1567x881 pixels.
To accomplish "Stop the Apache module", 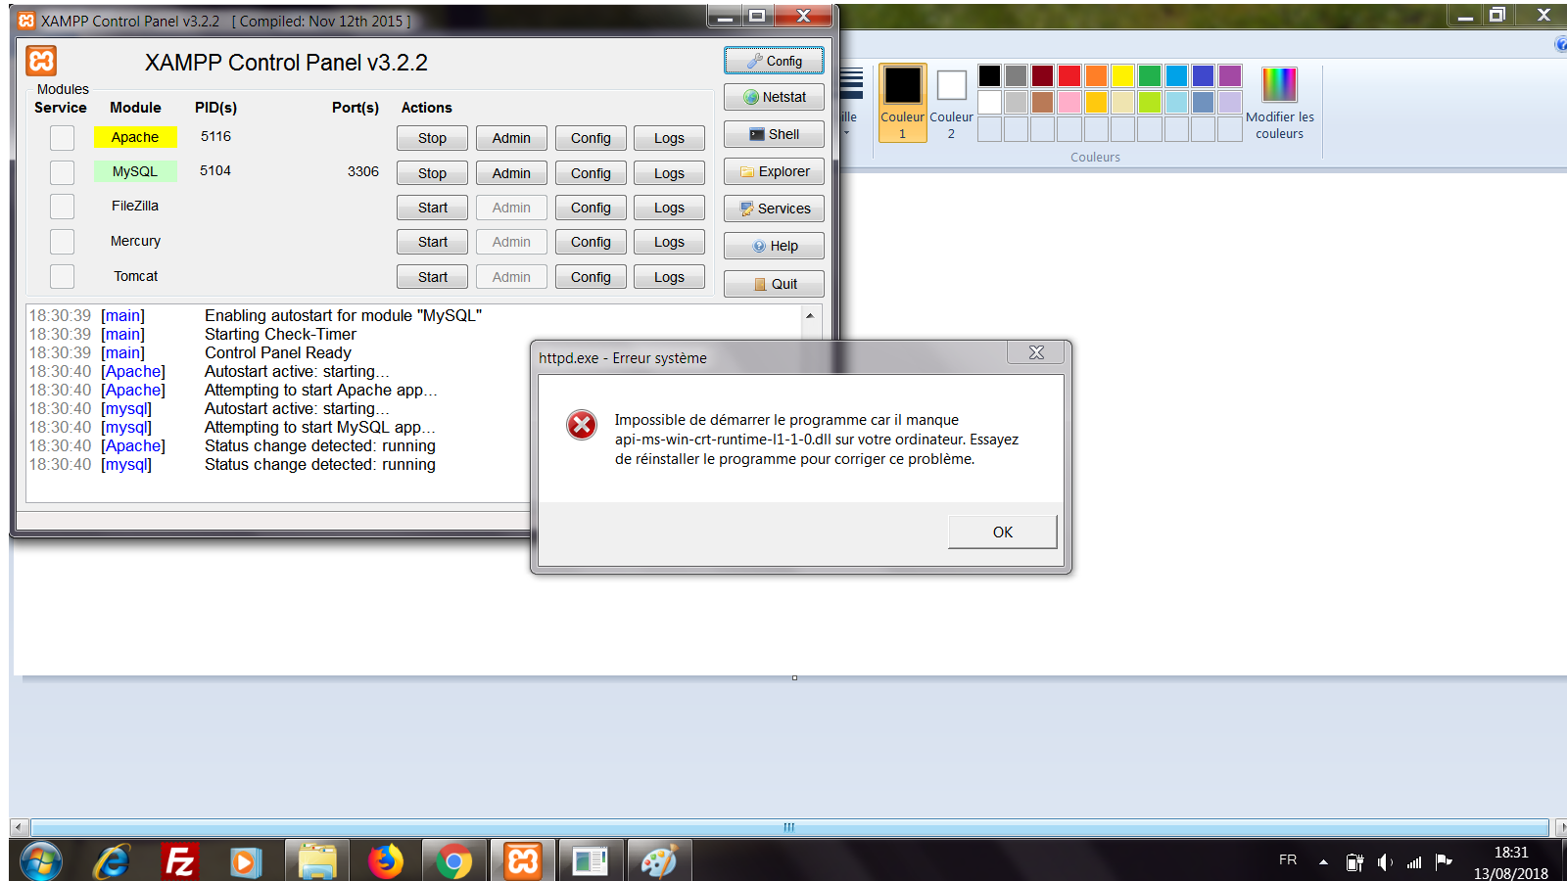I will click(432, 138).
